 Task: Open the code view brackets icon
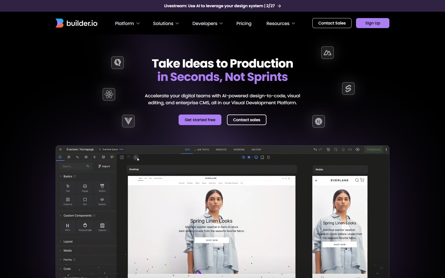click(x=350, y=149)
